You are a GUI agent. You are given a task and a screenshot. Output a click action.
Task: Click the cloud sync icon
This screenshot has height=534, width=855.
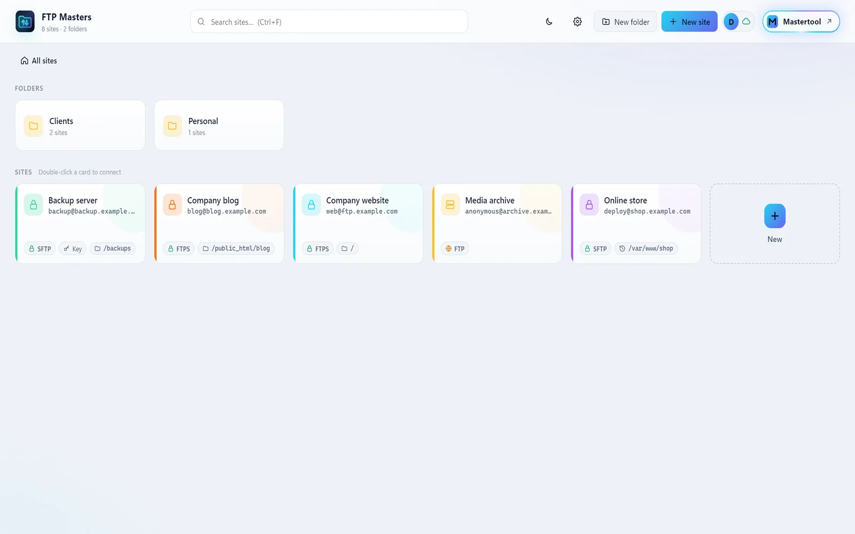(x=746, y=22)
